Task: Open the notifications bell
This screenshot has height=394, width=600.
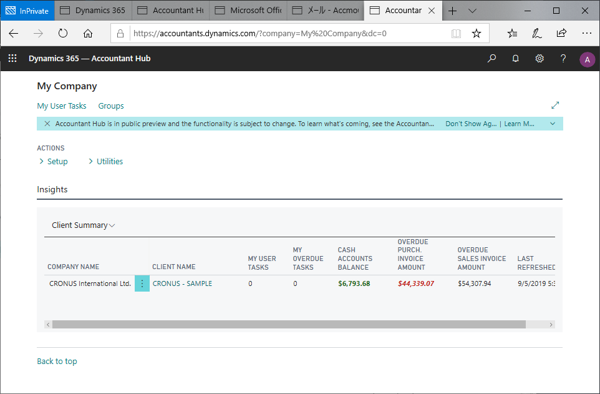Action: [x=515, y=58]
